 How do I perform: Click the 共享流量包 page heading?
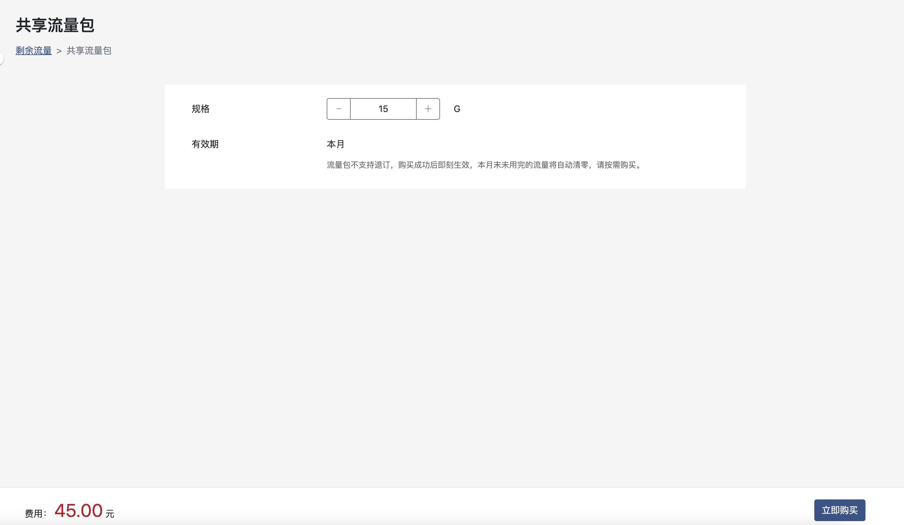[55, 25]
